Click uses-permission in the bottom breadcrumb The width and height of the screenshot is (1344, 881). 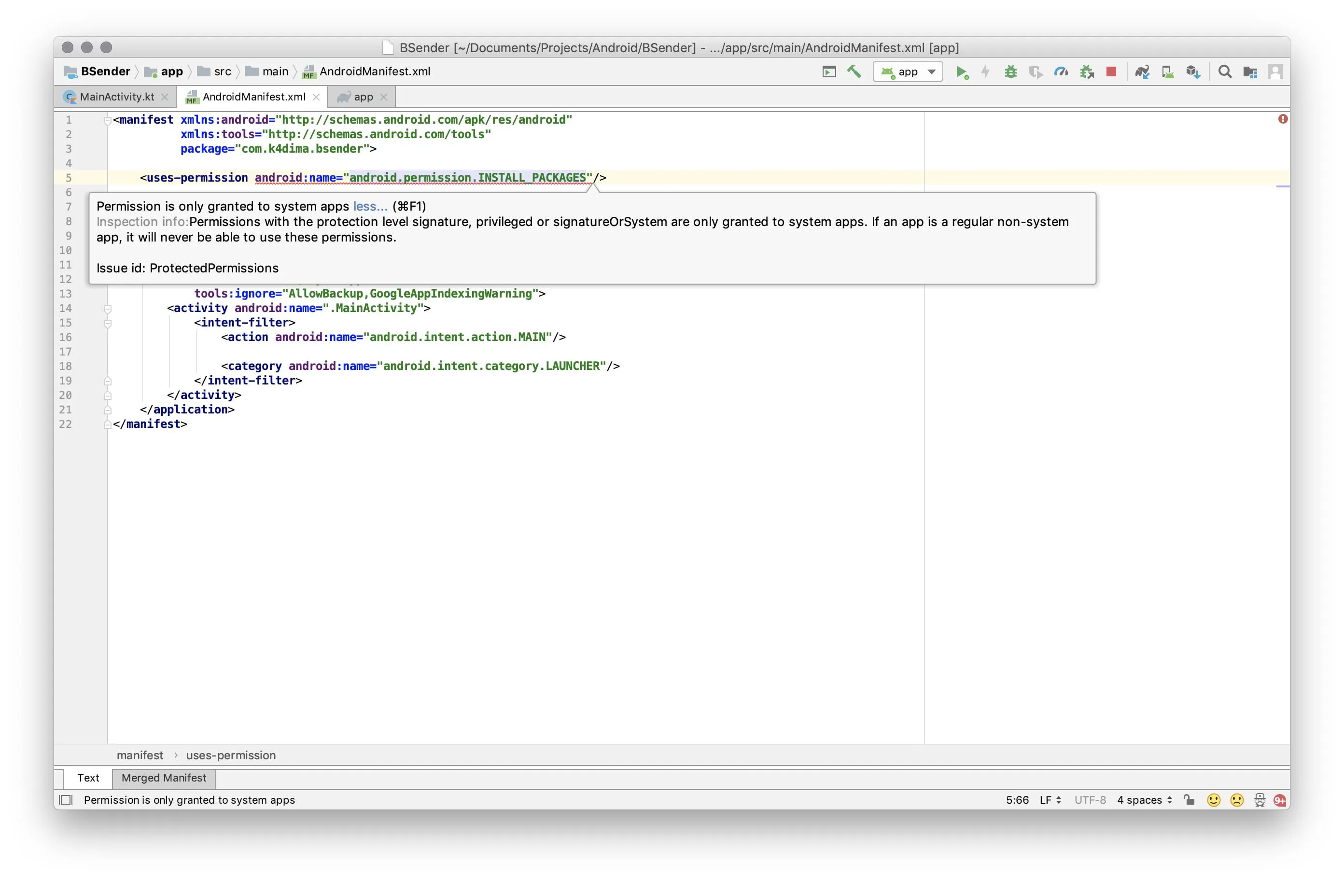click(x=231, y=755)
